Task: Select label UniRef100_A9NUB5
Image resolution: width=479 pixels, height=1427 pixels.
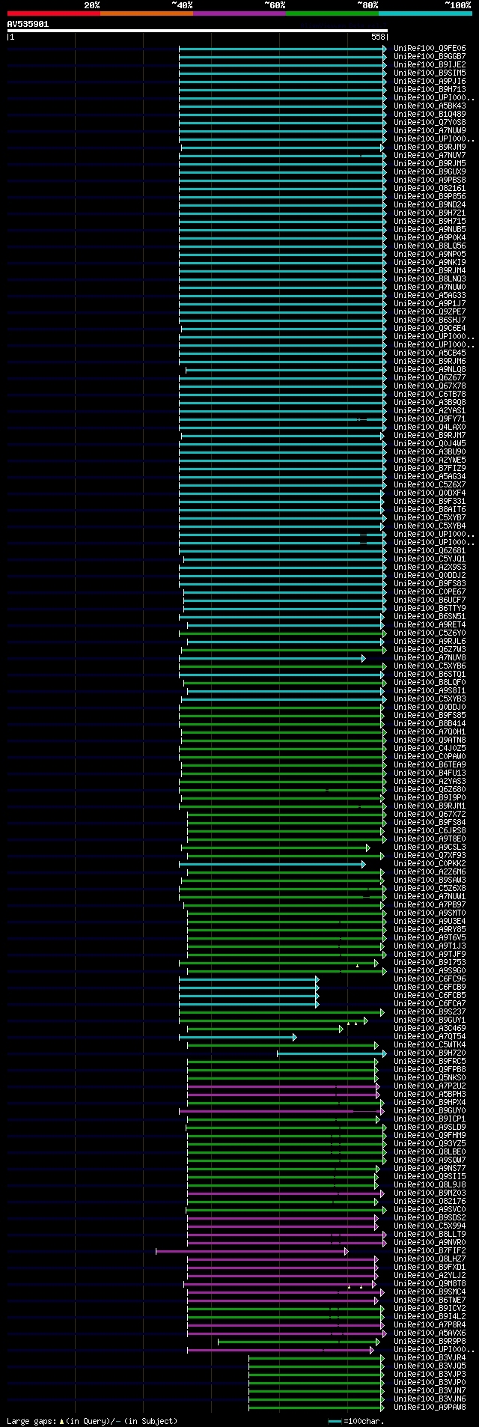Action: click(x=430, y=229)
